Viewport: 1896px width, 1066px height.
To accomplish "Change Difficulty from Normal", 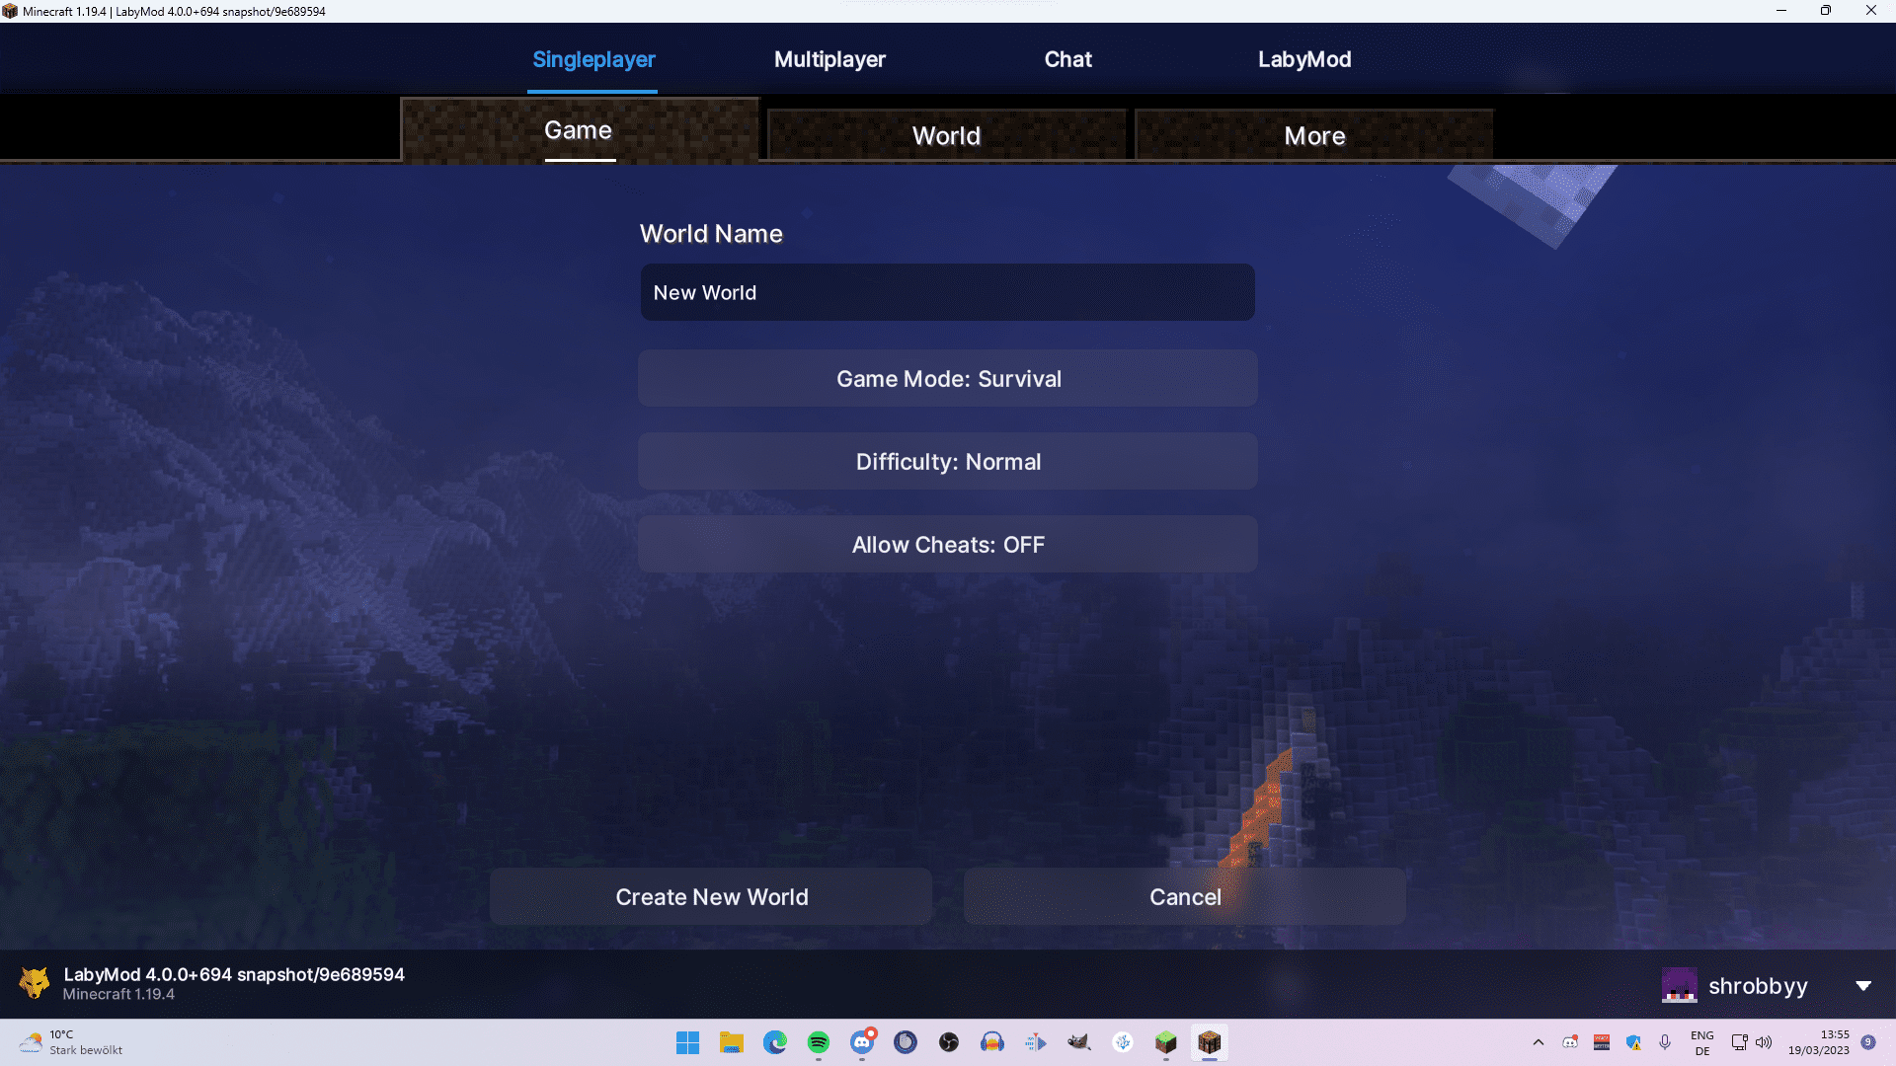I will (947, 461).
